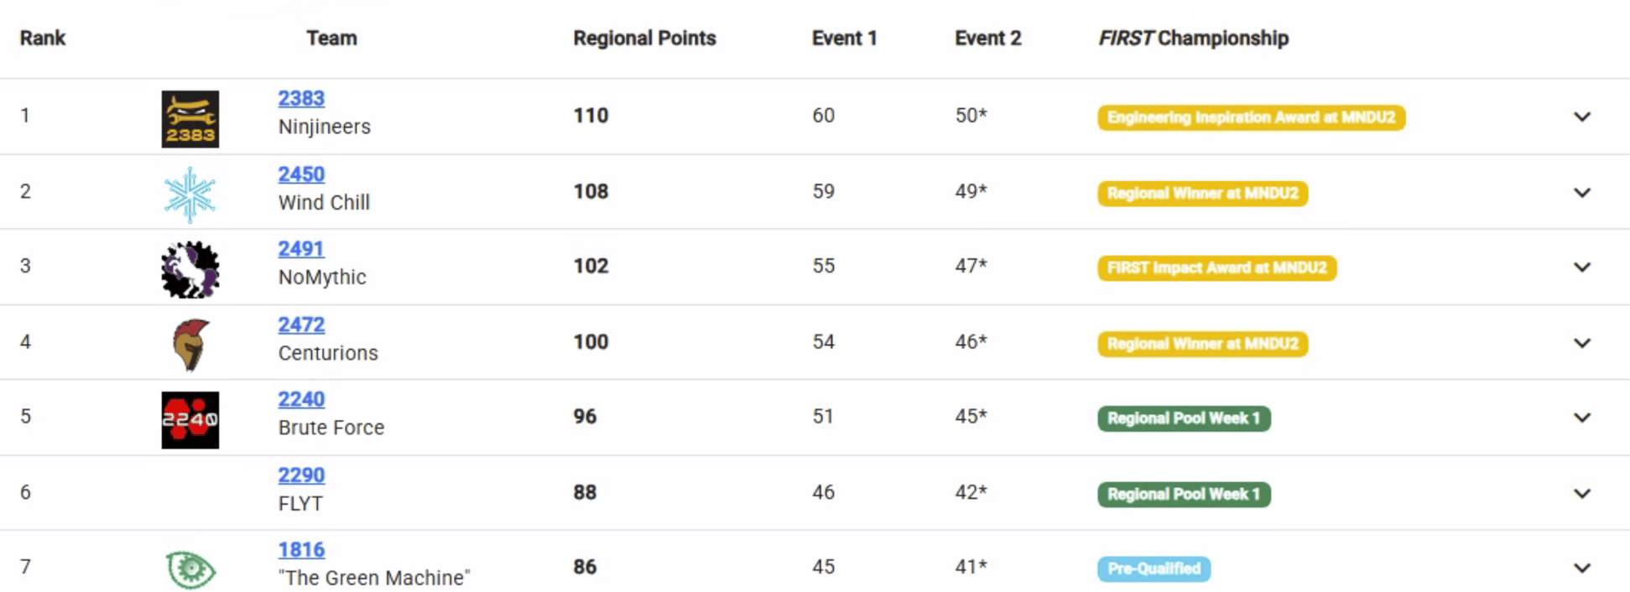Select the Brute Force 2240 logo
The width and height of the screenshot is (1630, 592).
[x=190, y=418]
